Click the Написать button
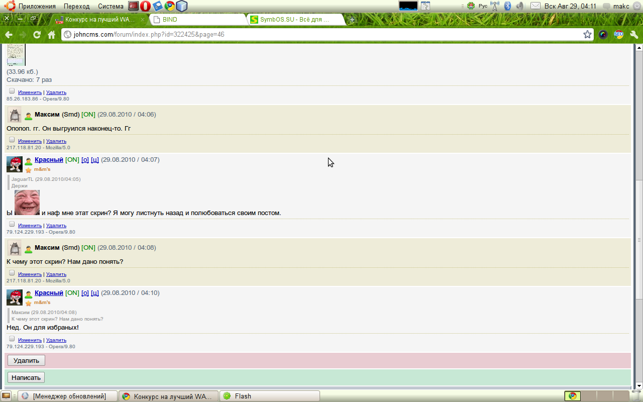Image resolution: width=643 pixels, height=402 pixels. 26,377
